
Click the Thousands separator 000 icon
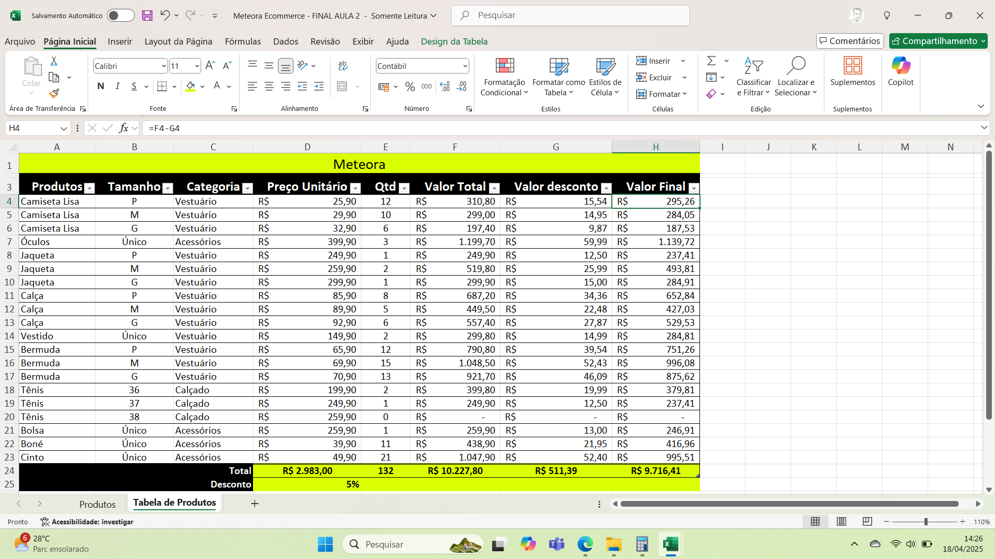[x=427, y=87]
